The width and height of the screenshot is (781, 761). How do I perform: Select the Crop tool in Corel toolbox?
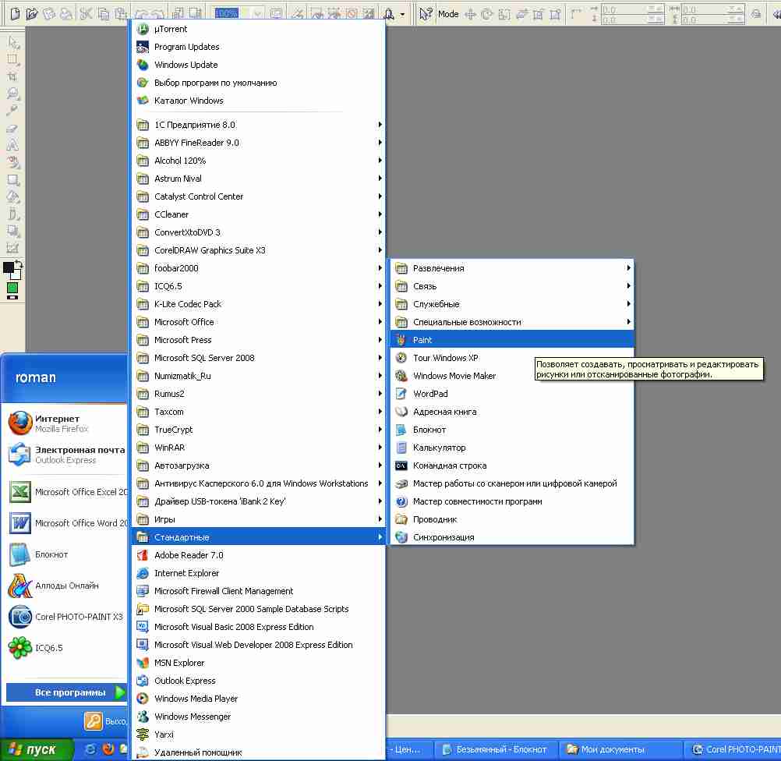click(x=13, y=76)
